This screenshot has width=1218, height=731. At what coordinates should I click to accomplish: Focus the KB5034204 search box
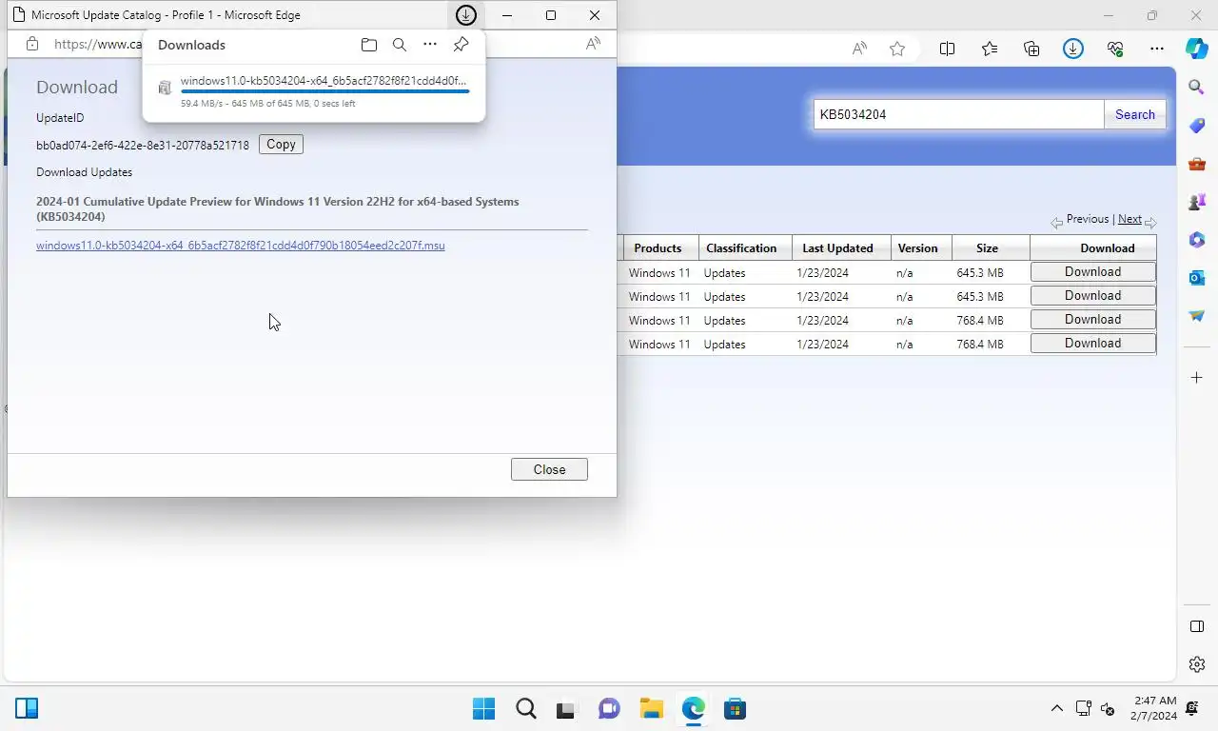(958, 114)
